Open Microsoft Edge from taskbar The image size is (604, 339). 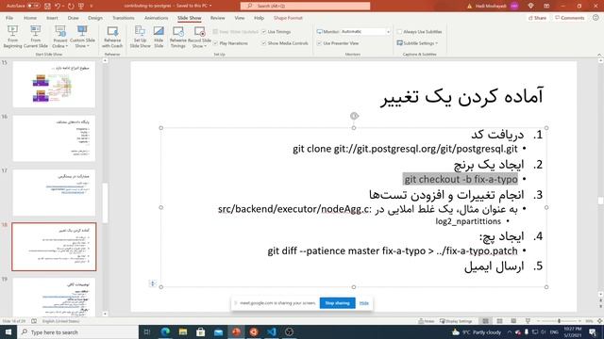click(x=165, y=331)
